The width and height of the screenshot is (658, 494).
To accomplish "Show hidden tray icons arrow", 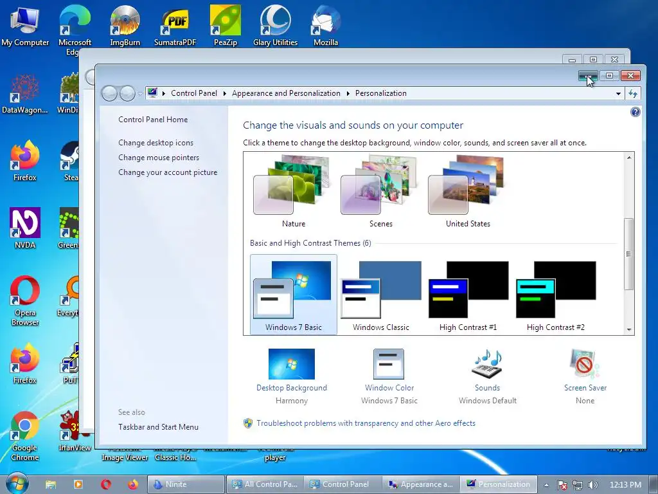I will click(x=546, y=485).
